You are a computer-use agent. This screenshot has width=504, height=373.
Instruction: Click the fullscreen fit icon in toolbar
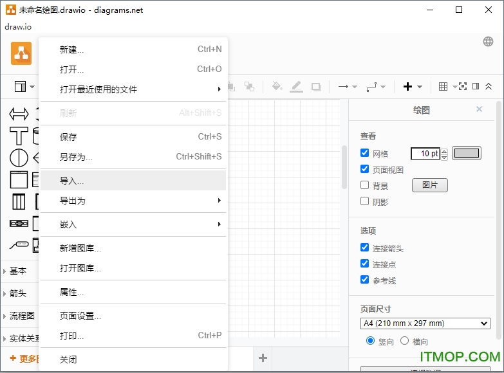tap(463, 86)
